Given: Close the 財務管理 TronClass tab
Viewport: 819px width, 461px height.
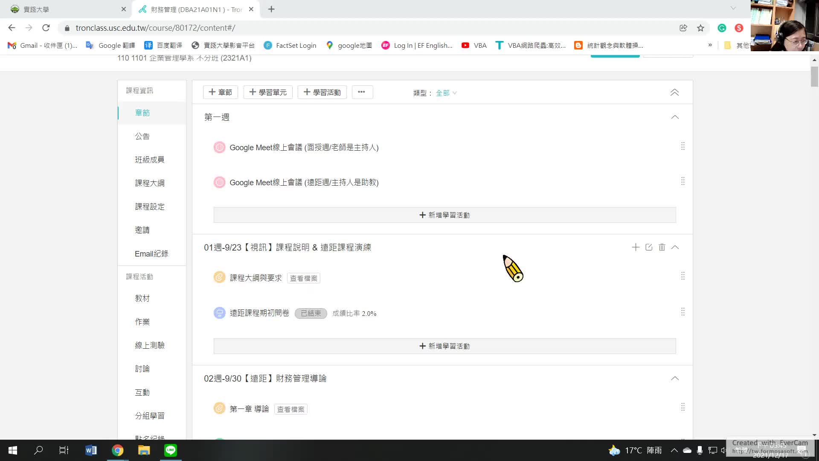Looking at the screenshot, I should 251,9.
